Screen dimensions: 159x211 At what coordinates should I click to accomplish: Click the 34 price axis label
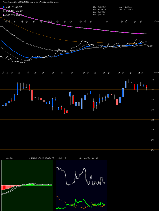[x=152, y=110]
